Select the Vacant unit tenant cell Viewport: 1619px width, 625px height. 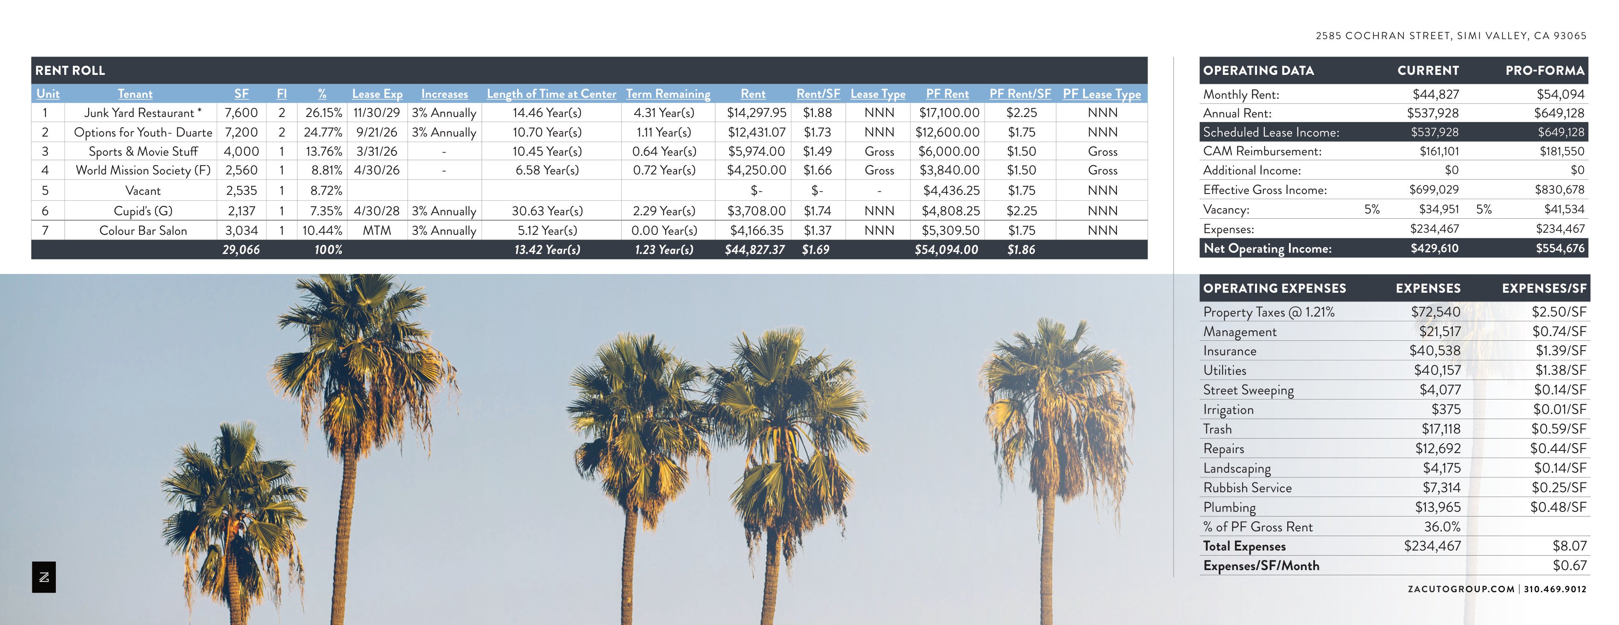[143, 190]
